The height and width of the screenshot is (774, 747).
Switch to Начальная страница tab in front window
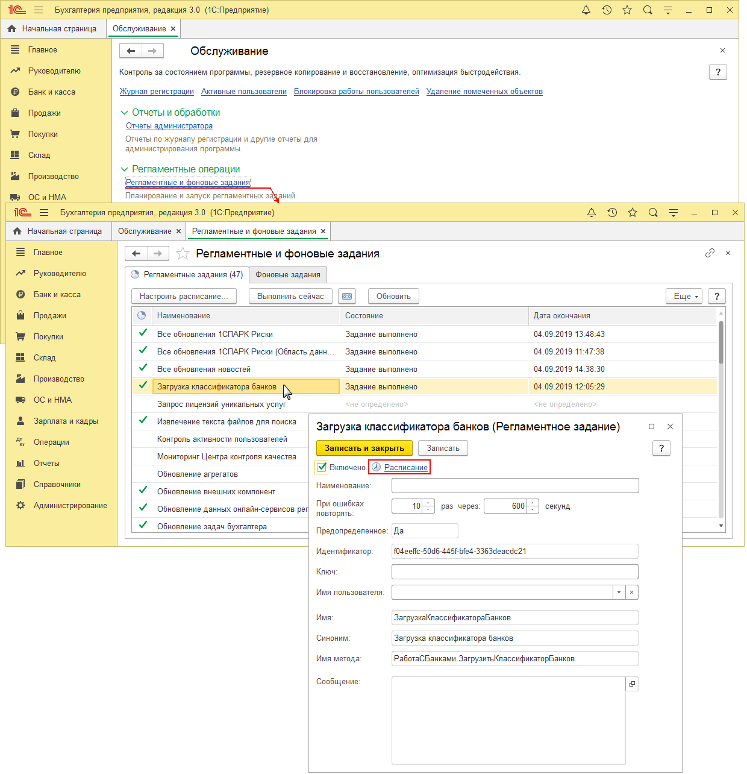[58, 231]
